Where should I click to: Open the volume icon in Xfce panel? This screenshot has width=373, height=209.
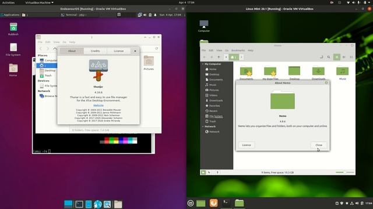coord(145,15)
